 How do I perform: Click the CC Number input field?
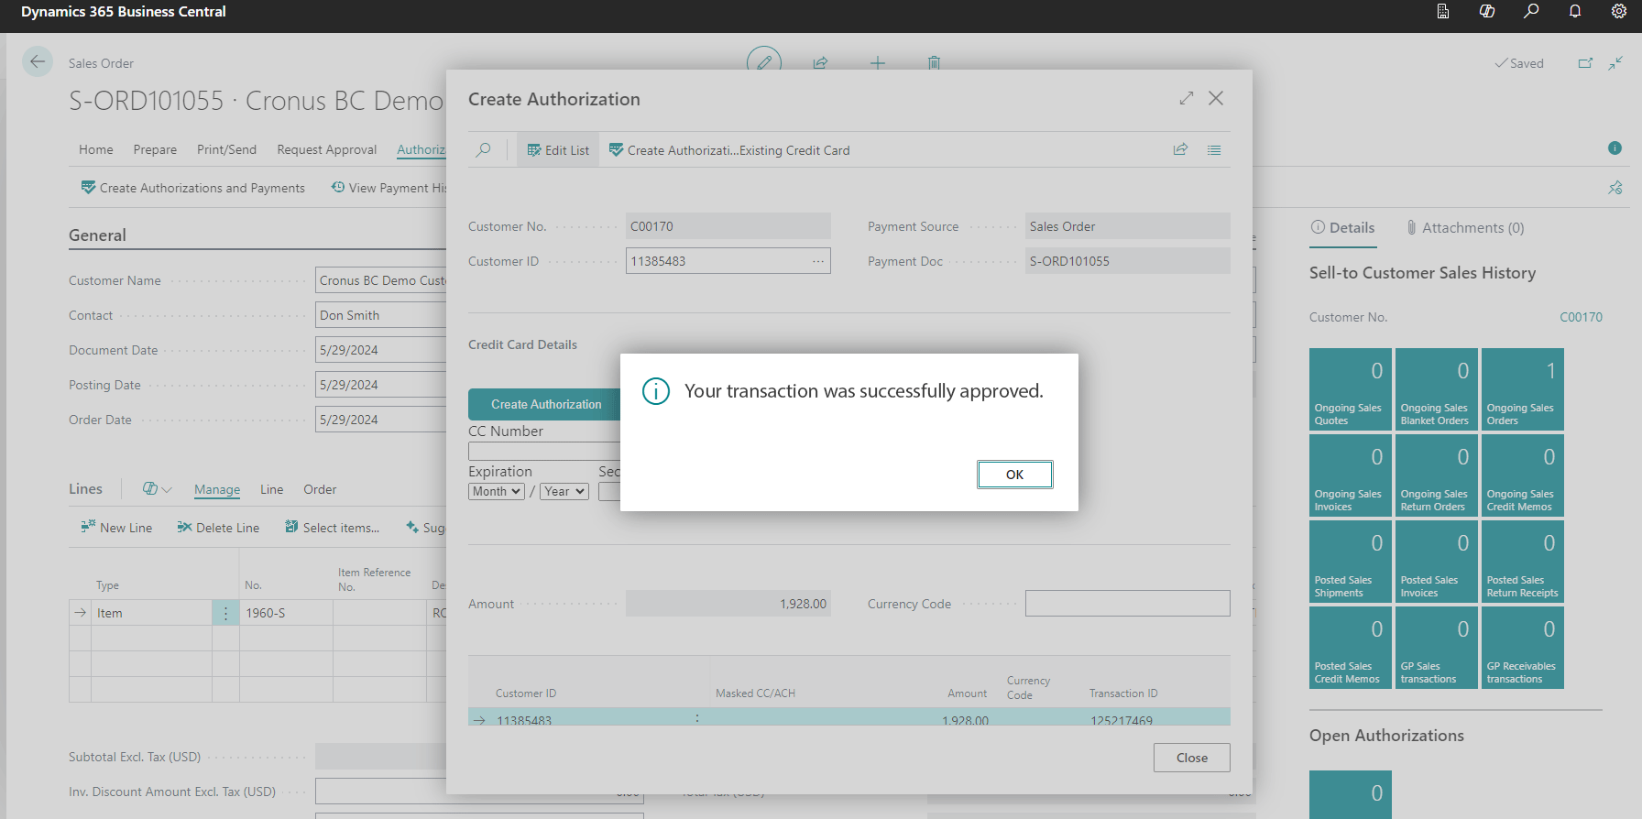(x=544, y=451)
